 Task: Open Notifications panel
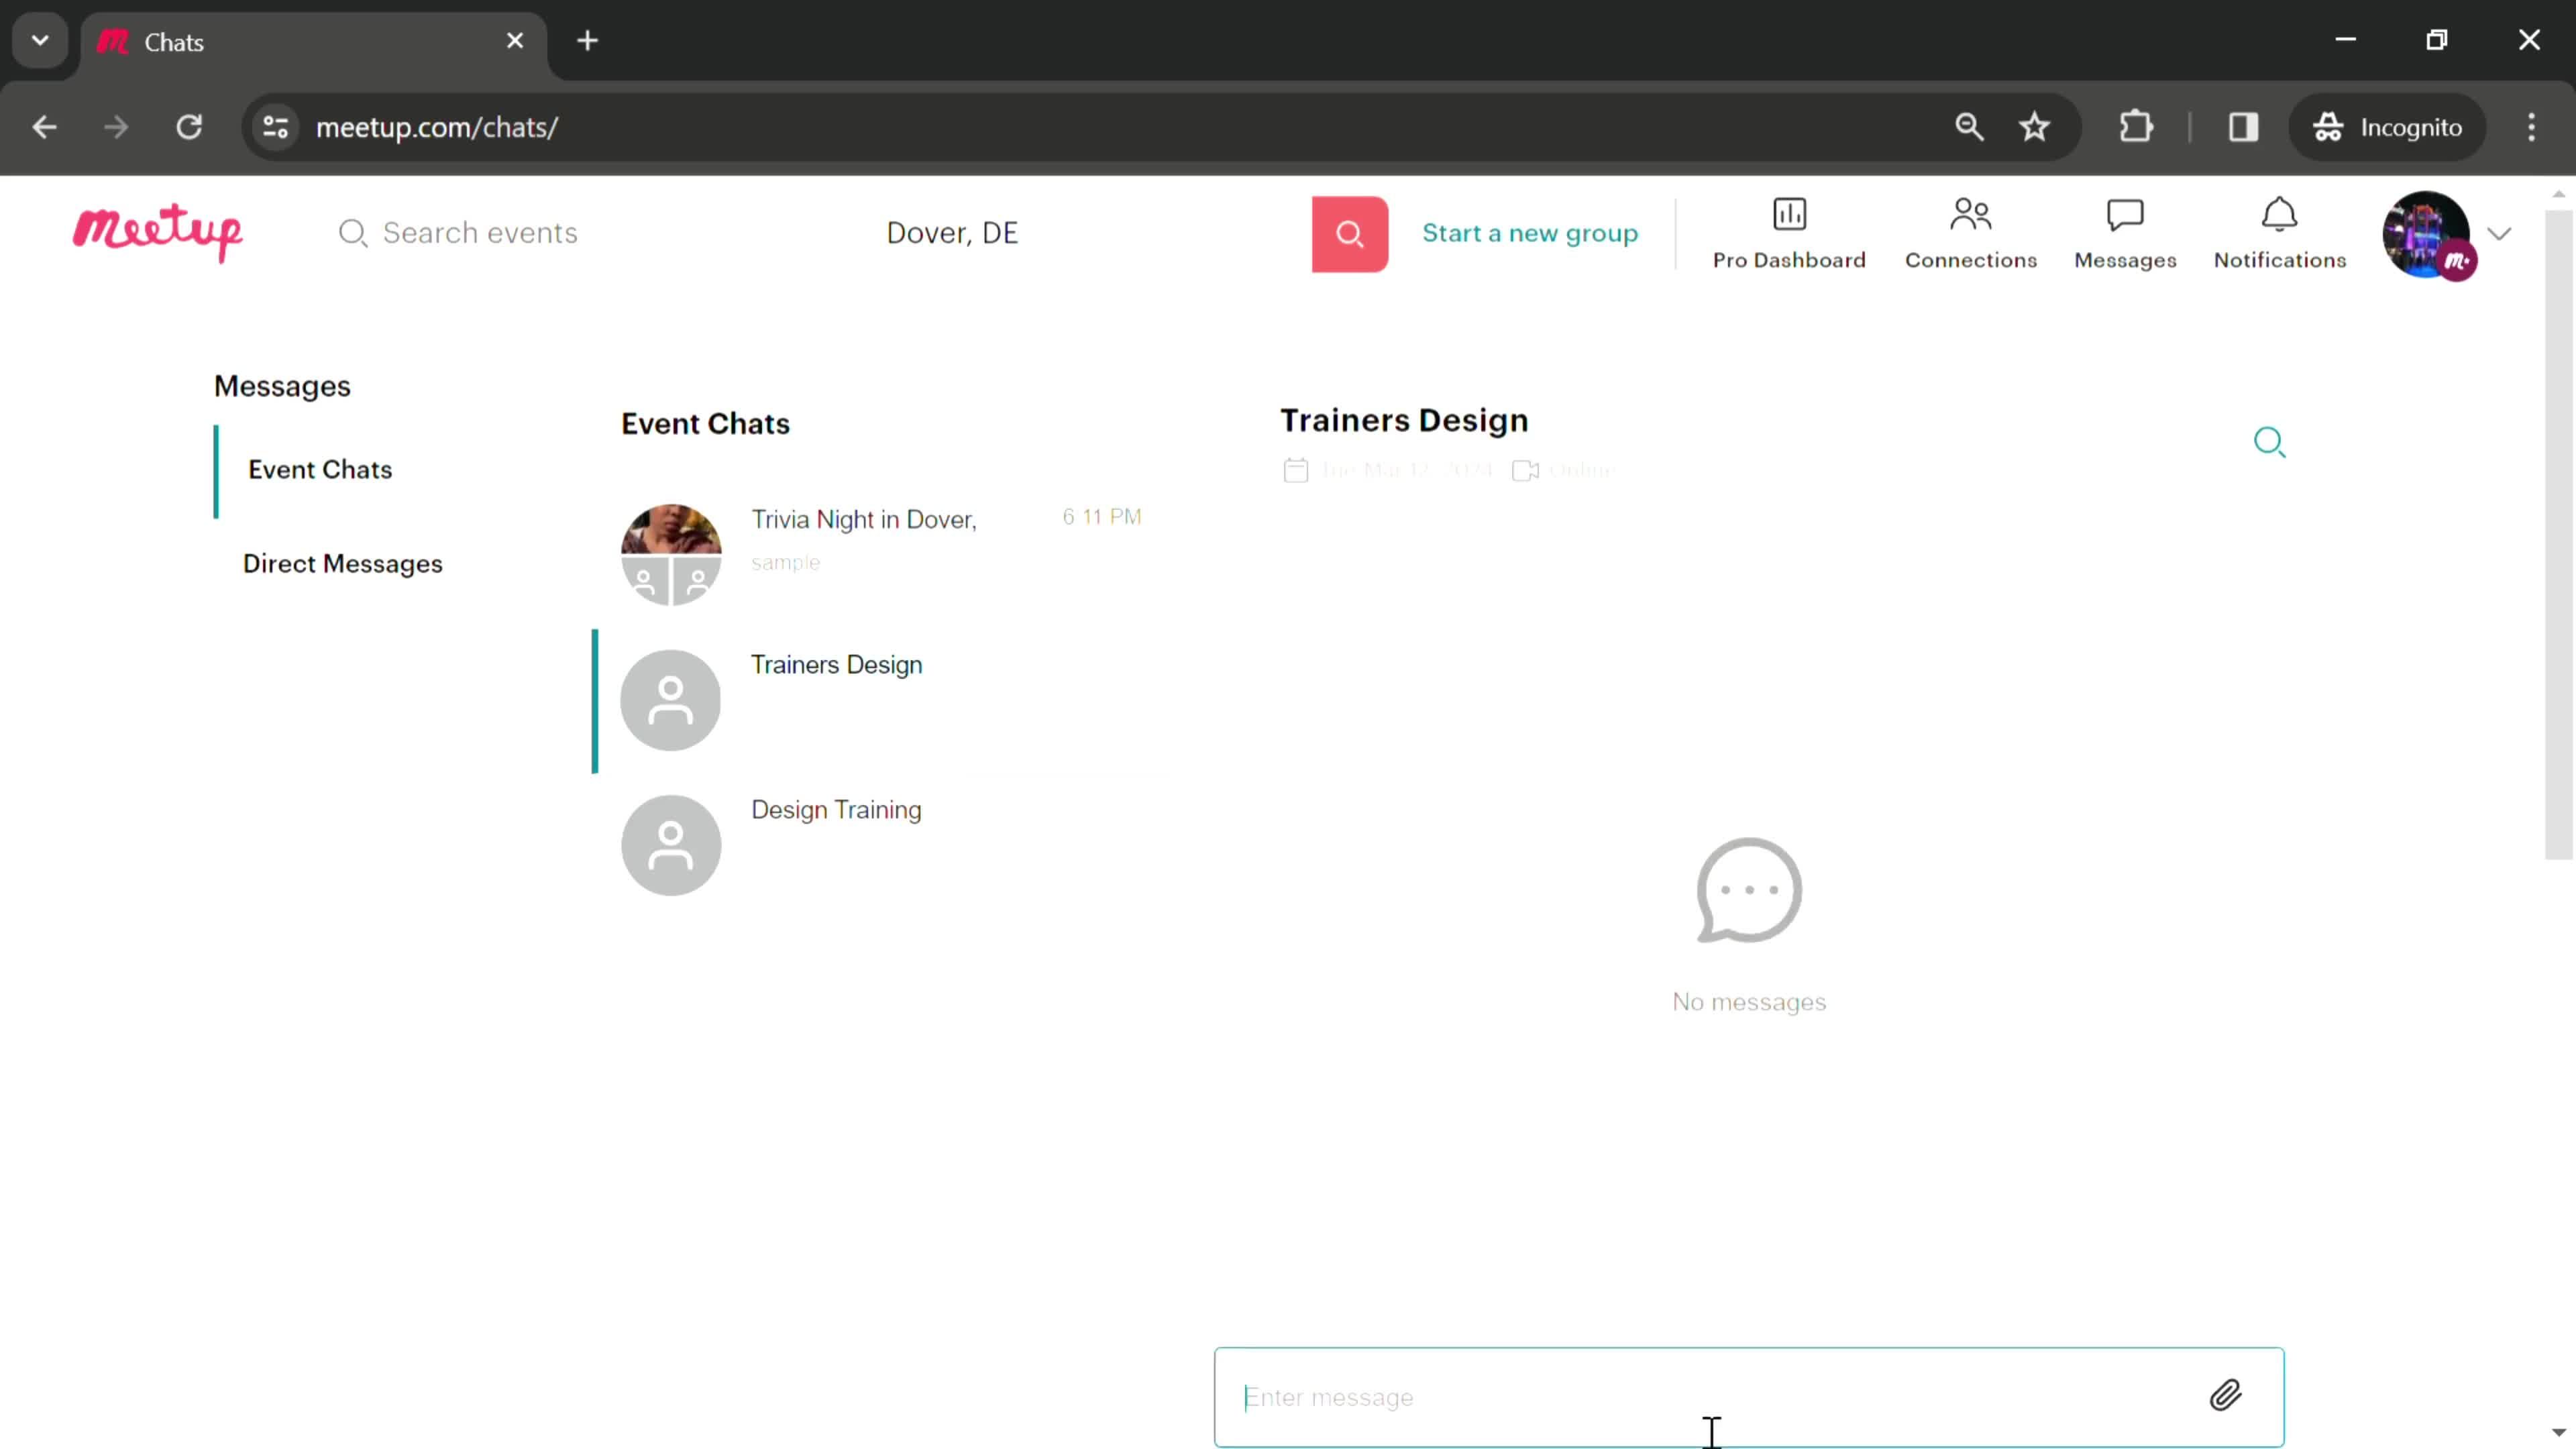[2279, 231]
